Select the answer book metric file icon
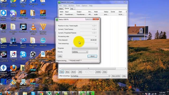This screenshot has height=95, width=169. 33,84
